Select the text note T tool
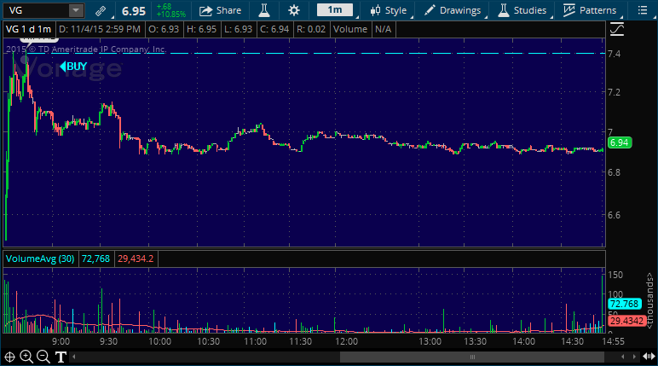Viewport: 658px width, 366px height. 61,357
